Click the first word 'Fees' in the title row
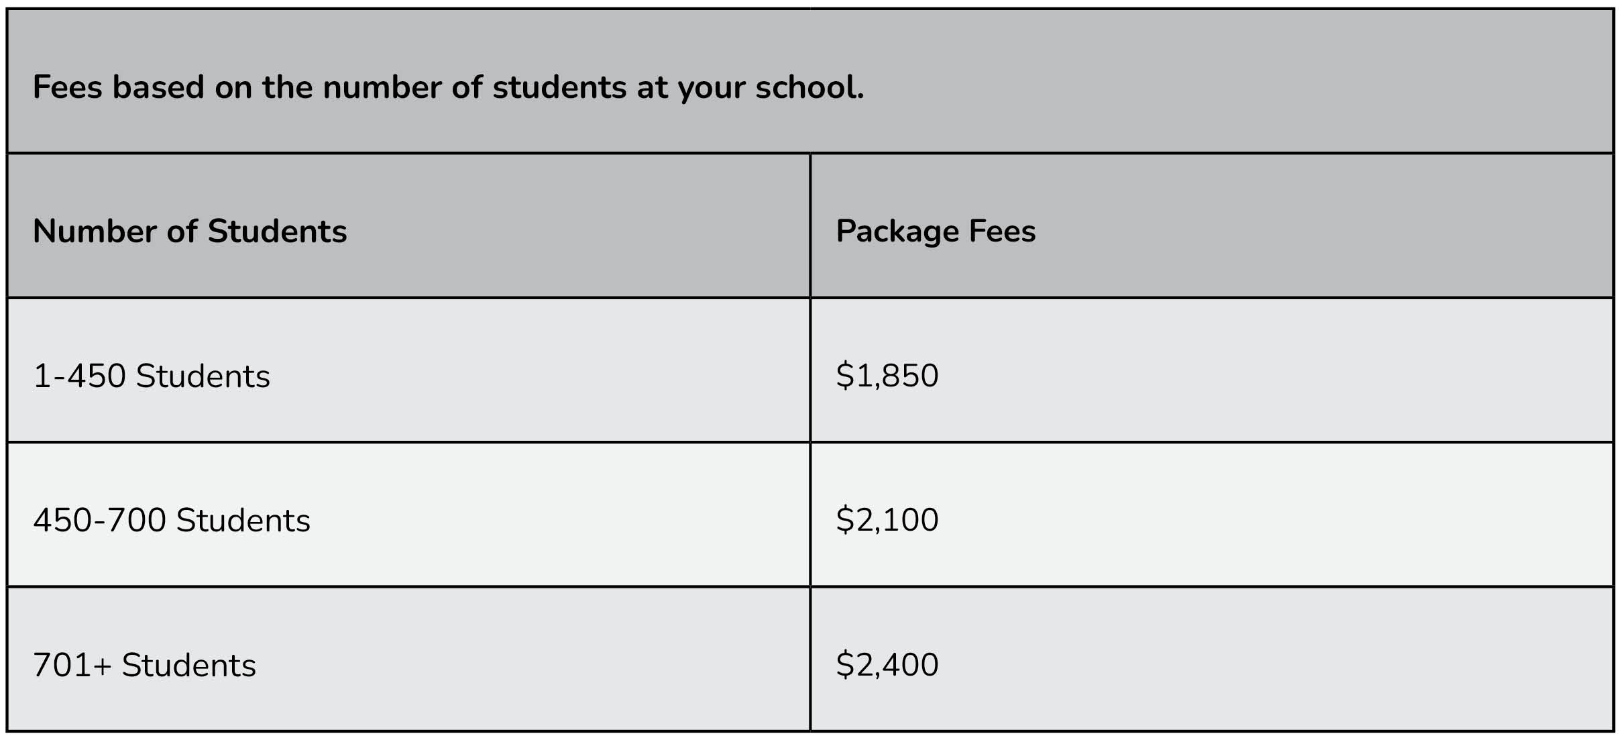The height and width of the screenshot is (738, 1621). tap(67, 87)
